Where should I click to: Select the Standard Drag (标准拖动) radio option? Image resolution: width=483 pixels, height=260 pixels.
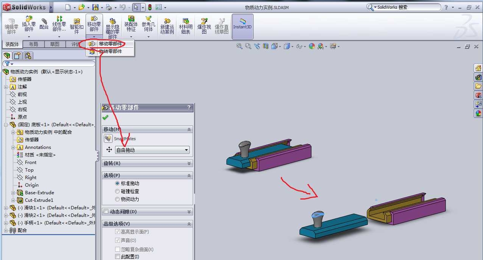coord(117,183)
